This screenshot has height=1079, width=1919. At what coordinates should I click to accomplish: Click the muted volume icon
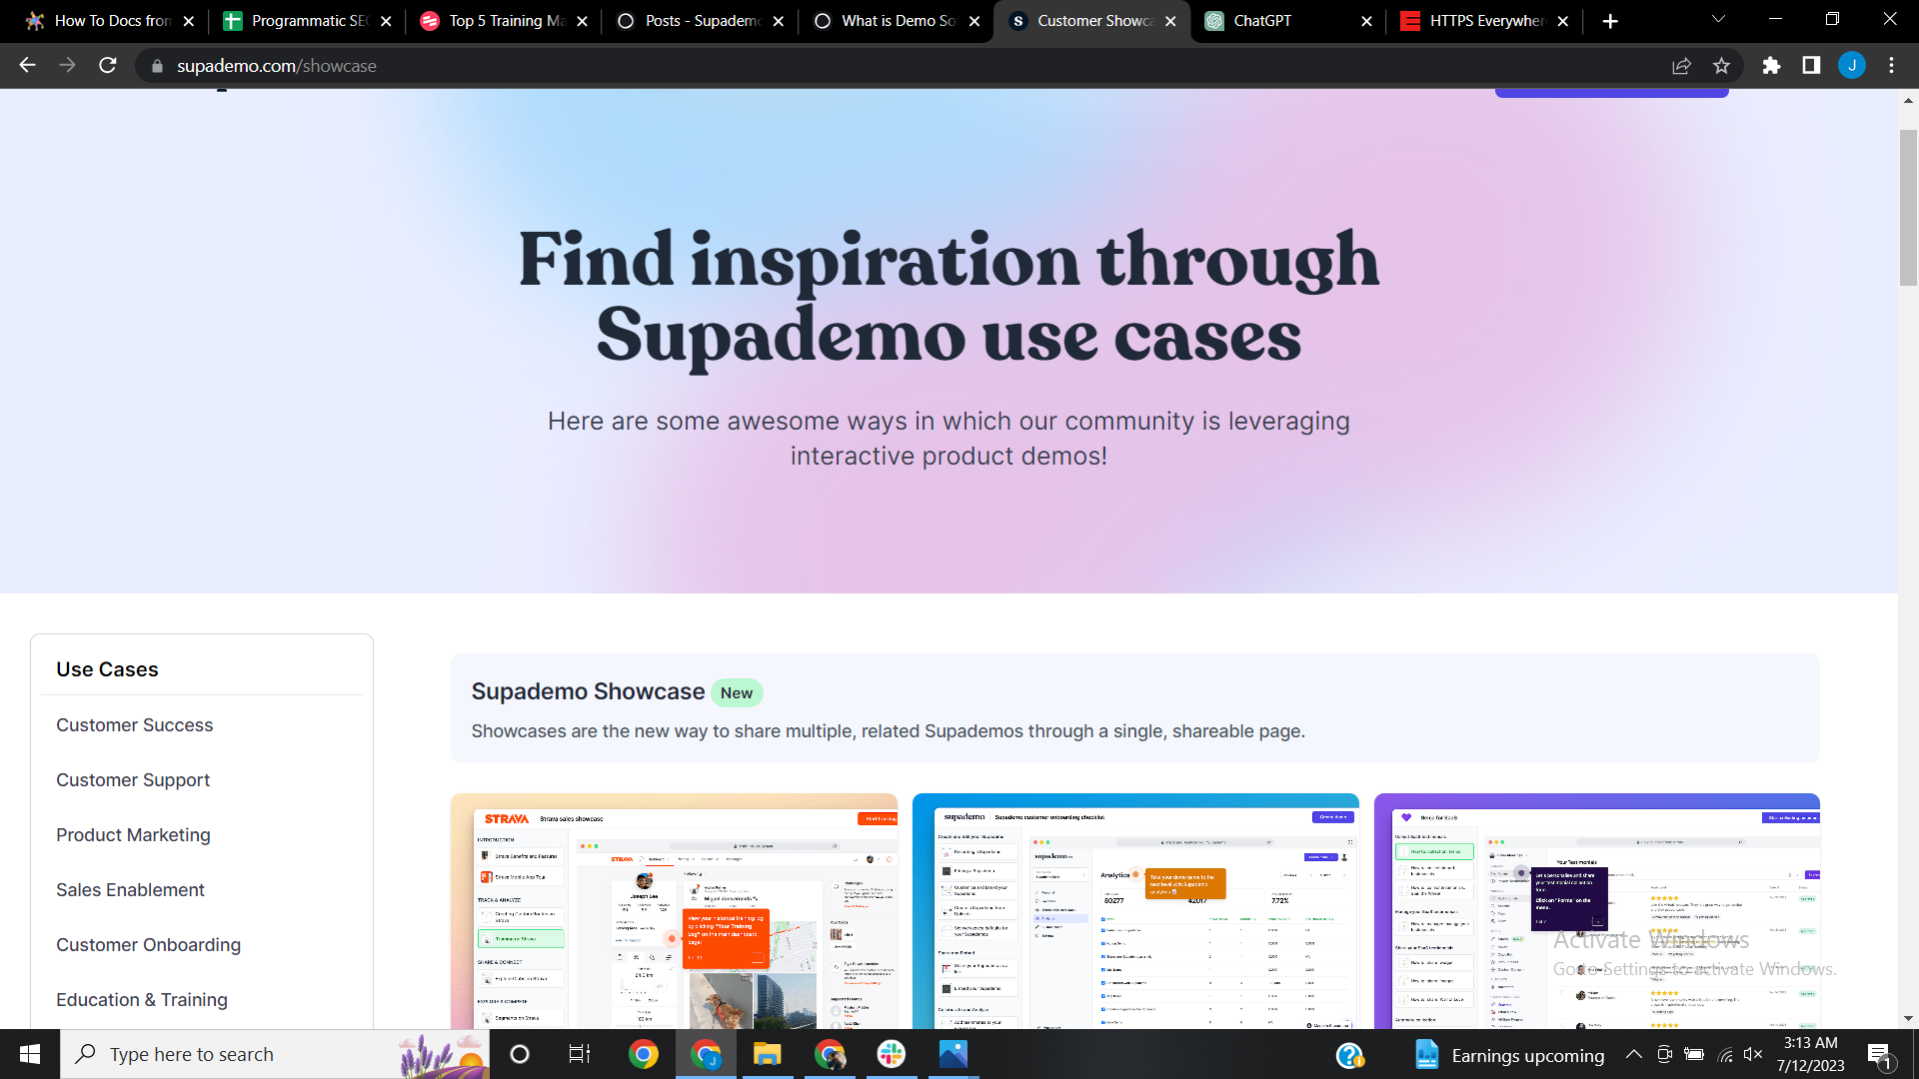tap(1753, 1054)
